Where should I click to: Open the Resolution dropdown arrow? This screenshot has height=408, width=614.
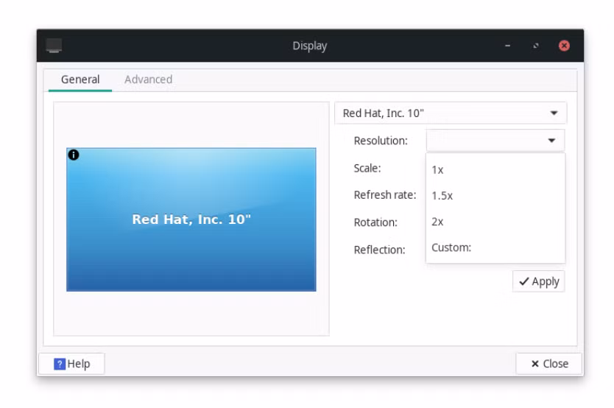(x=551, y=141)
